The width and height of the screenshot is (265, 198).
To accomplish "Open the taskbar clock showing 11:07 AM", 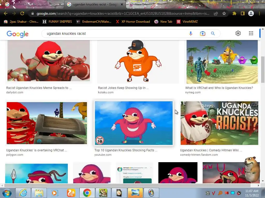I will tap(252, 193).
